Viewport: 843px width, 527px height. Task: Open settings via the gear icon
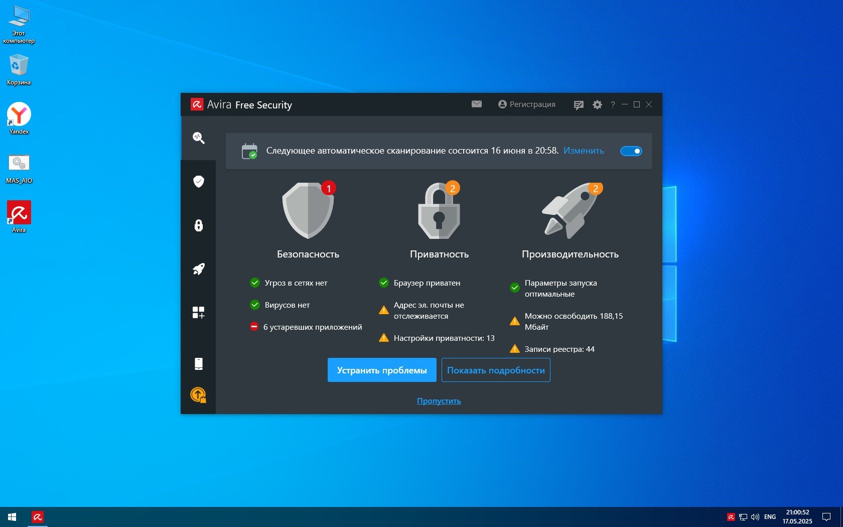pyautogui.click(x=597, y=105)
